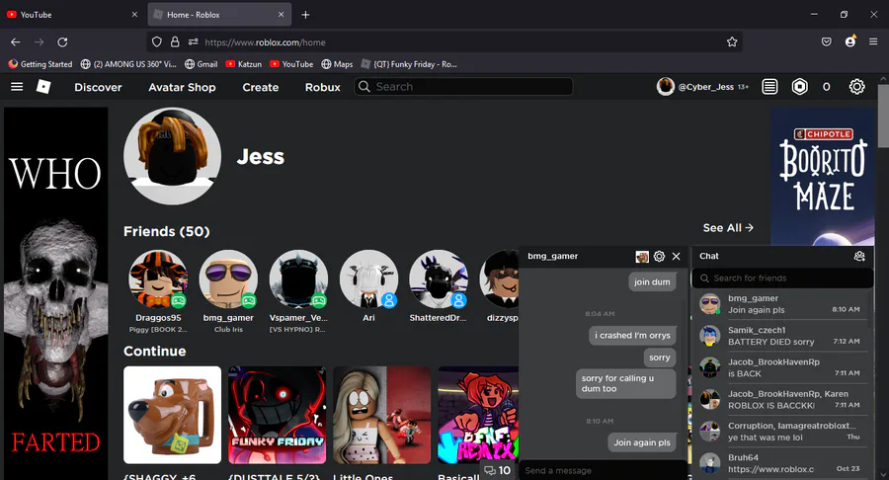Close the YouTube tab
889x480 pixels.
coord(134,15)
